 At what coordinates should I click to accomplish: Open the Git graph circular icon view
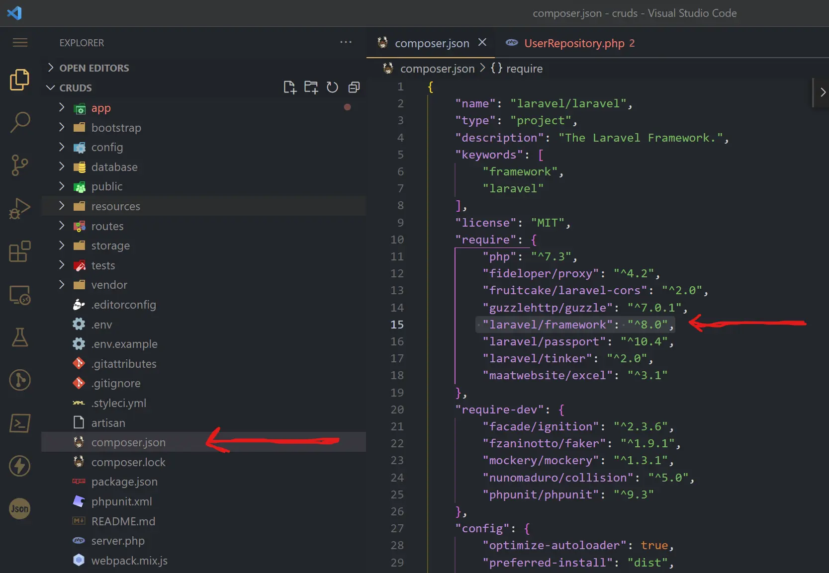point(20,380)
